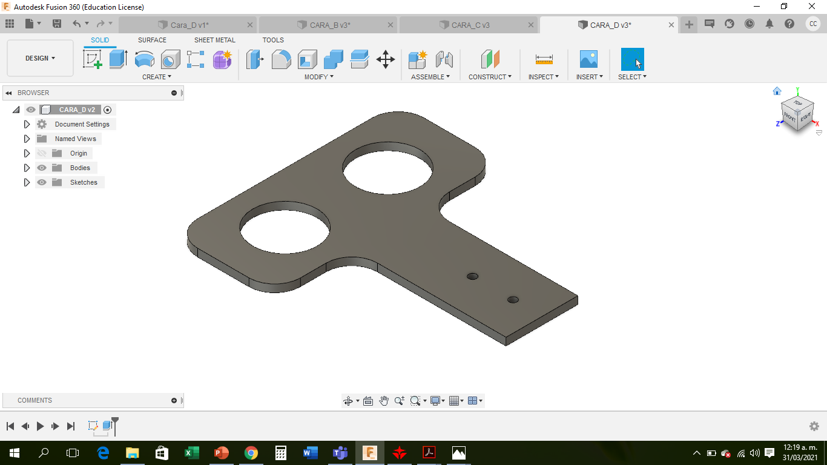Switch to the SURFACE tab
This screenshot has width=827, height=465.
[x=152, y=40]
